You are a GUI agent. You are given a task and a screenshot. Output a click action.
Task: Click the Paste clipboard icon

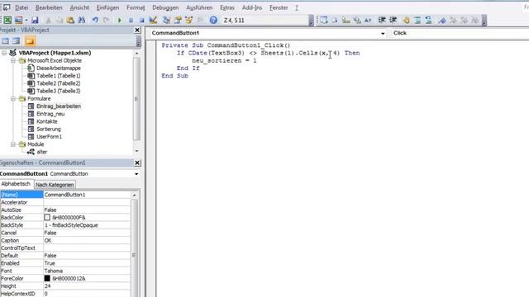[70, 20]
